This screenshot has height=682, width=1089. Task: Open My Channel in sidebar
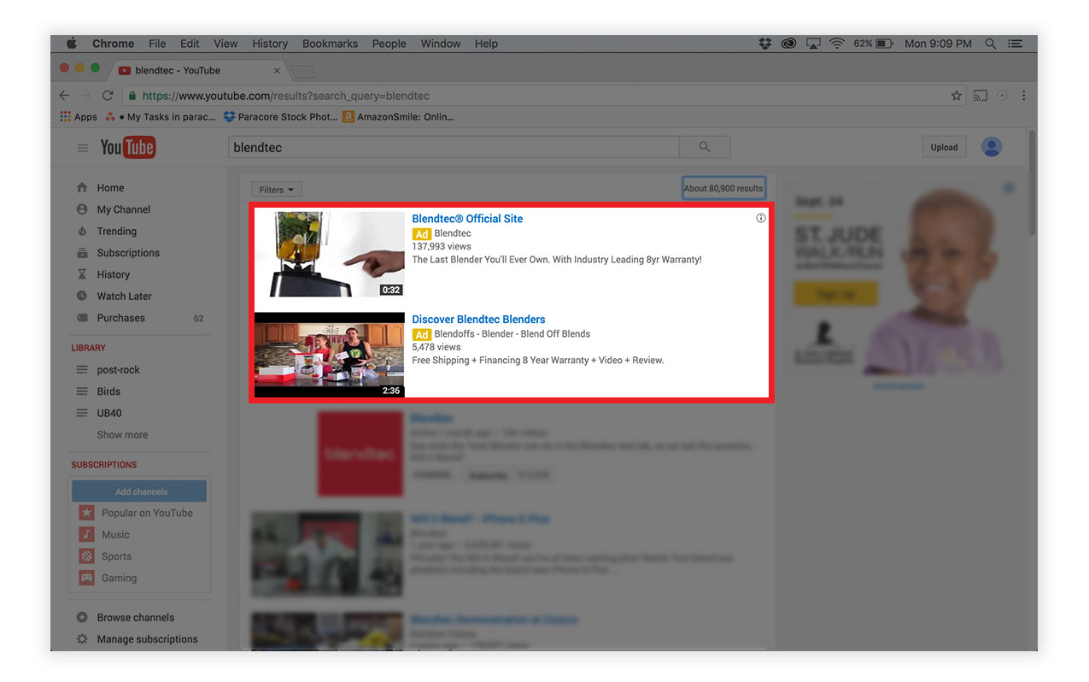click(123, 209)
